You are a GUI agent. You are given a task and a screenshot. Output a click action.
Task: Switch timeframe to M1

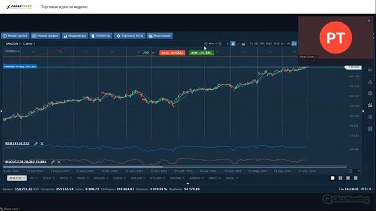click(257, 43)
